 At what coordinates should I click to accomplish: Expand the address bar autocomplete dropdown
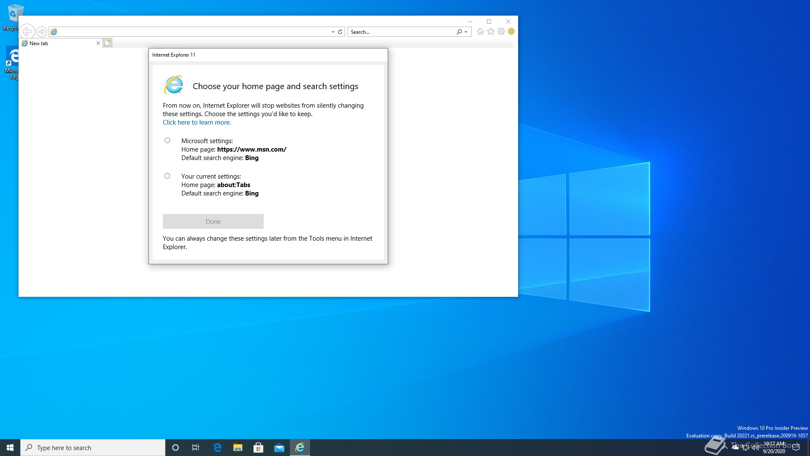[333, 32]
